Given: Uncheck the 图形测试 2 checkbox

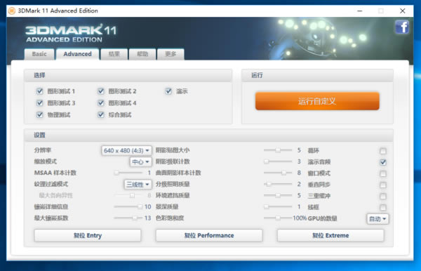Looking at the screenshot, I should (101, 91).
